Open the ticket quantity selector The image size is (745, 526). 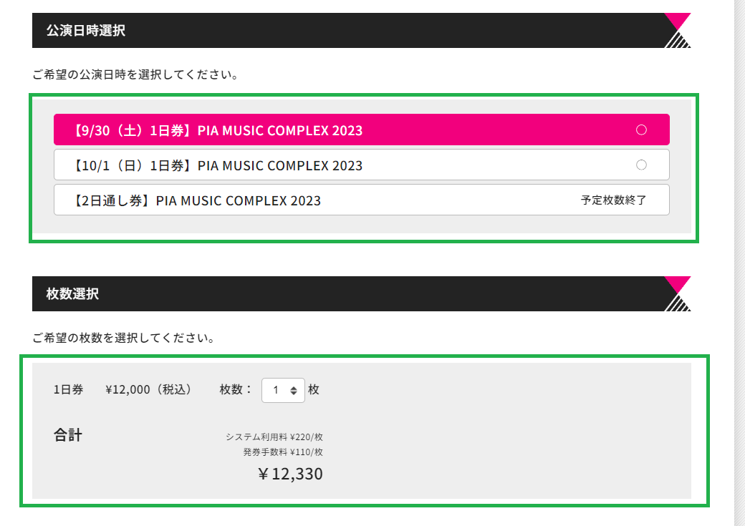[283, 390]
